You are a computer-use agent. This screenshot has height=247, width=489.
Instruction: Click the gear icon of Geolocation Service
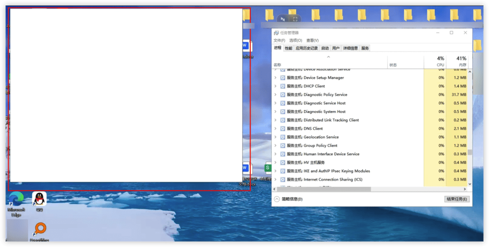pyautogui.click(x=283, y=137)
